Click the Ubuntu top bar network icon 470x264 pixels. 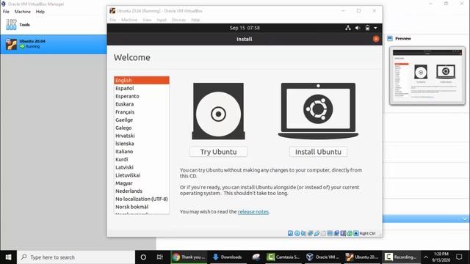347,28
